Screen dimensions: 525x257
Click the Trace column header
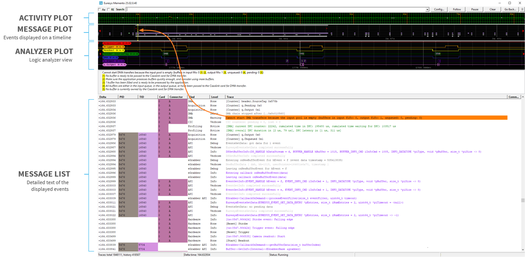tap(366, 97)
